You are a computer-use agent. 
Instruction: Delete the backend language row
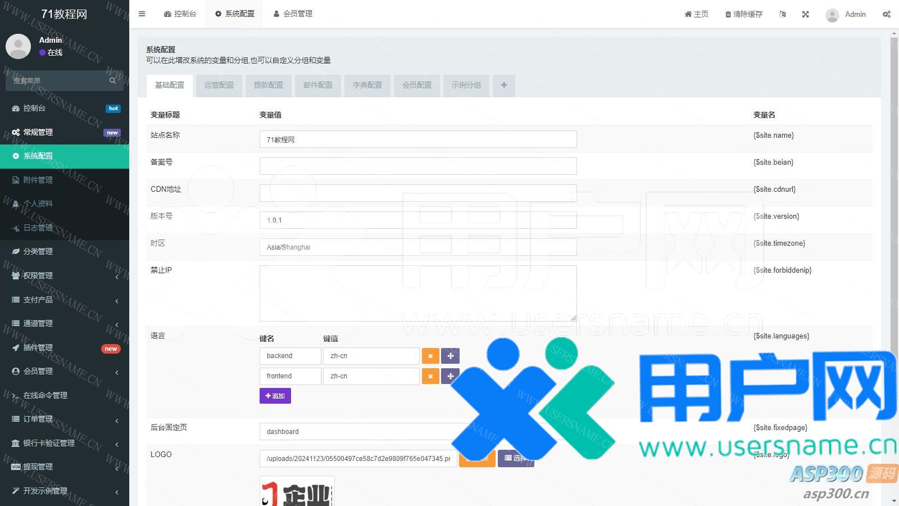point(430,356)
